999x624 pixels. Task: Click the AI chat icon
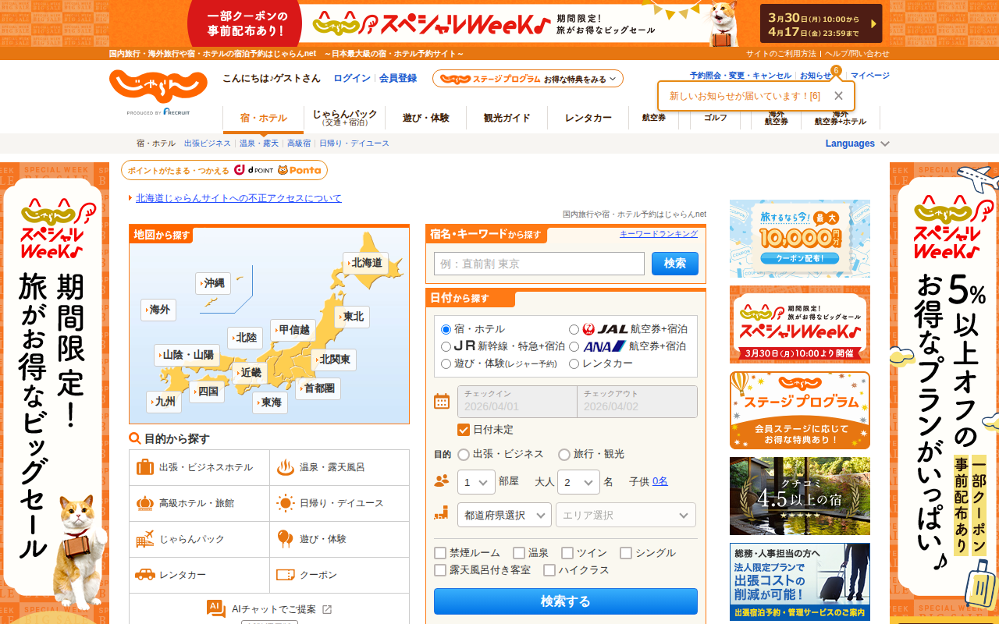click(216, 609)
